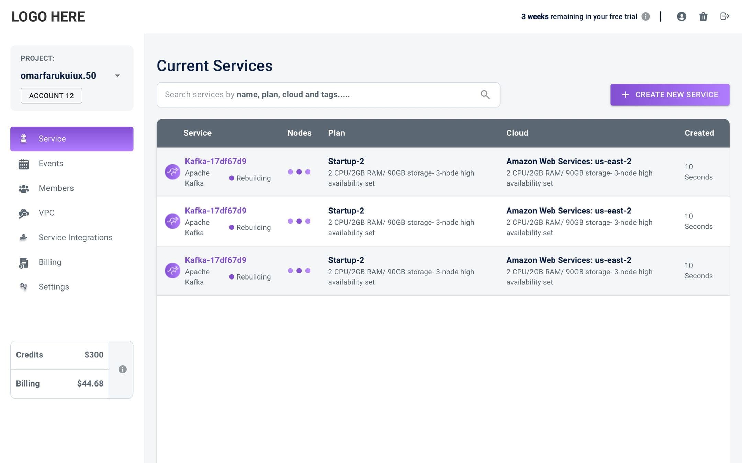Click the Credits $300 row
The width and height of the screenshot is (742, 463).
60,355
